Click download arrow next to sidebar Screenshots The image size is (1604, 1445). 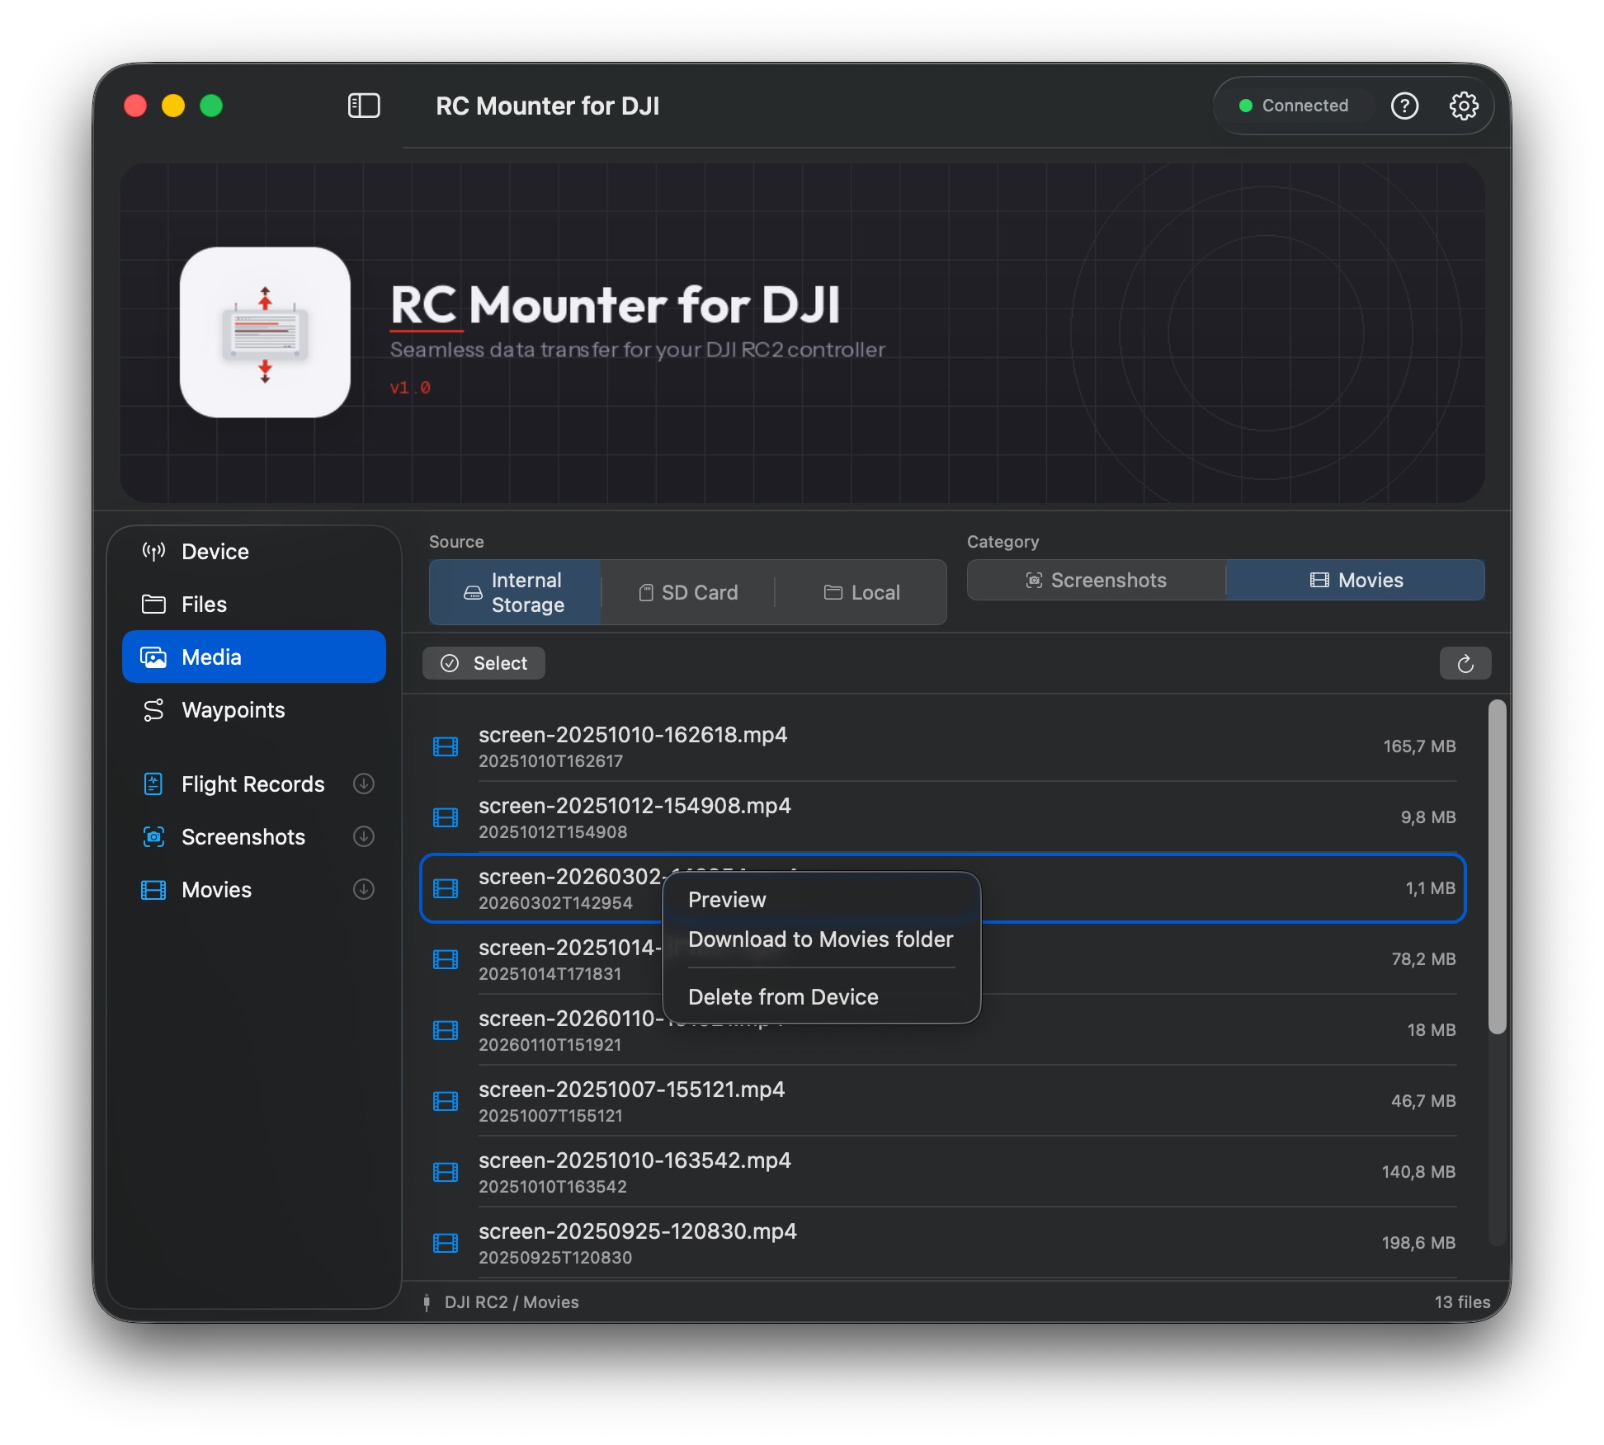(364, 836)
